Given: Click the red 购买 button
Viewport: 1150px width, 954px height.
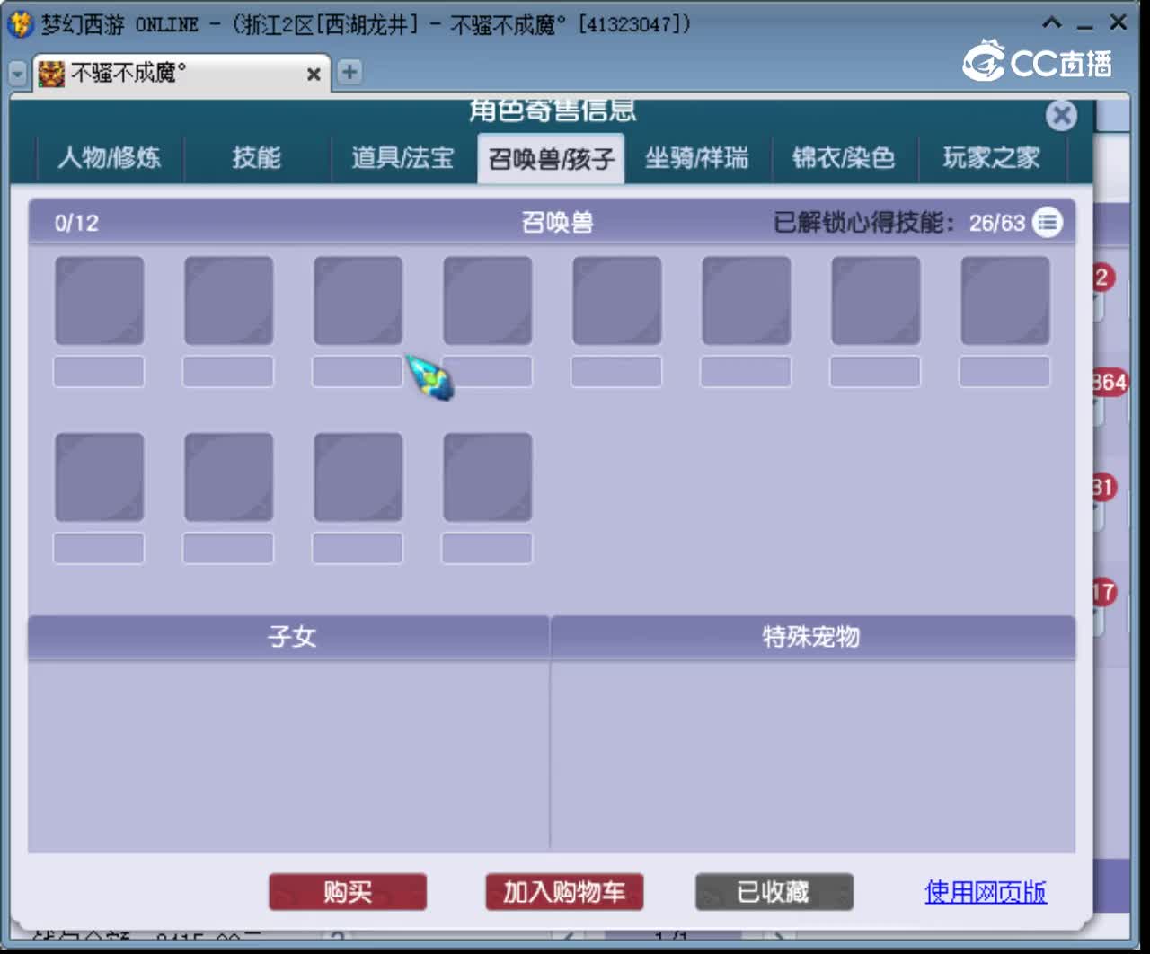Looking at the screenshot, I should [x=348, y=892].
